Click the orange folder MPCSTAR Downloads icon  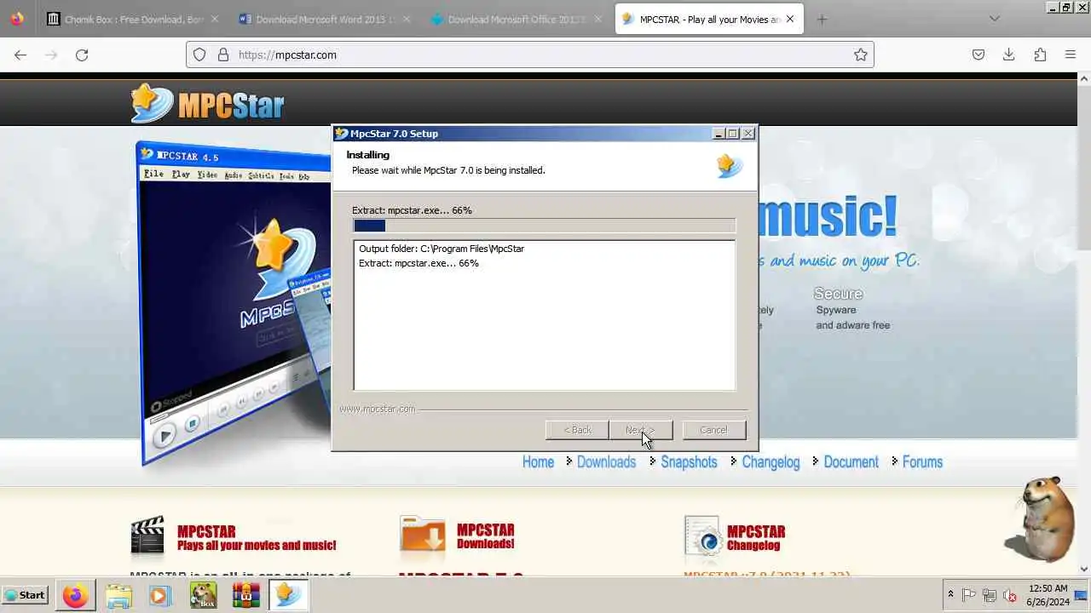click(423, 536)
